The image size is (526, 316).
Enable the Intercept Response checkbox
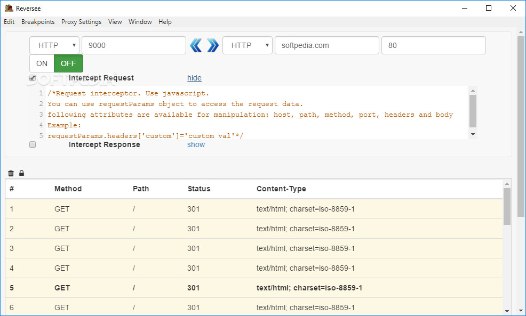[33, 144]
